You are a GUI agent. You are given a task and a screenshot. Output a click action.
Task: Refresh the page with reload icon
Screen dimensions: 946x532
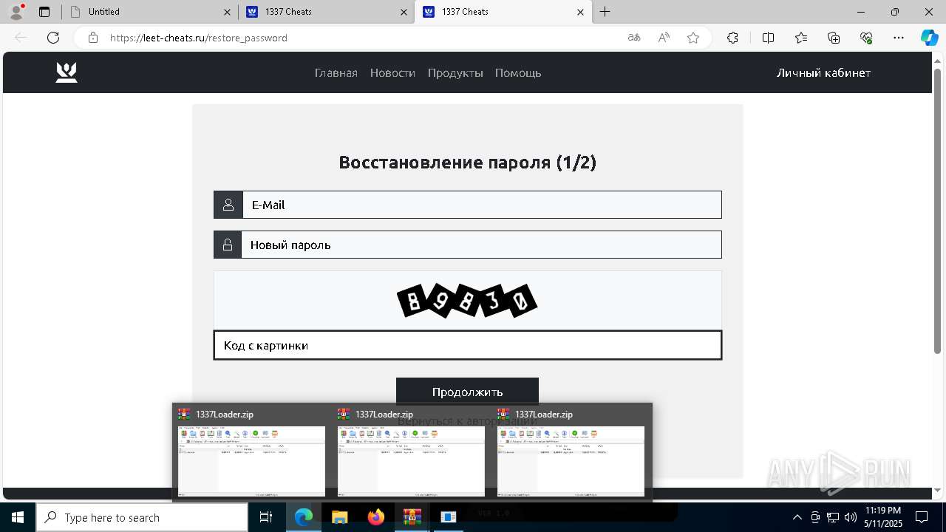coord(53,38)
